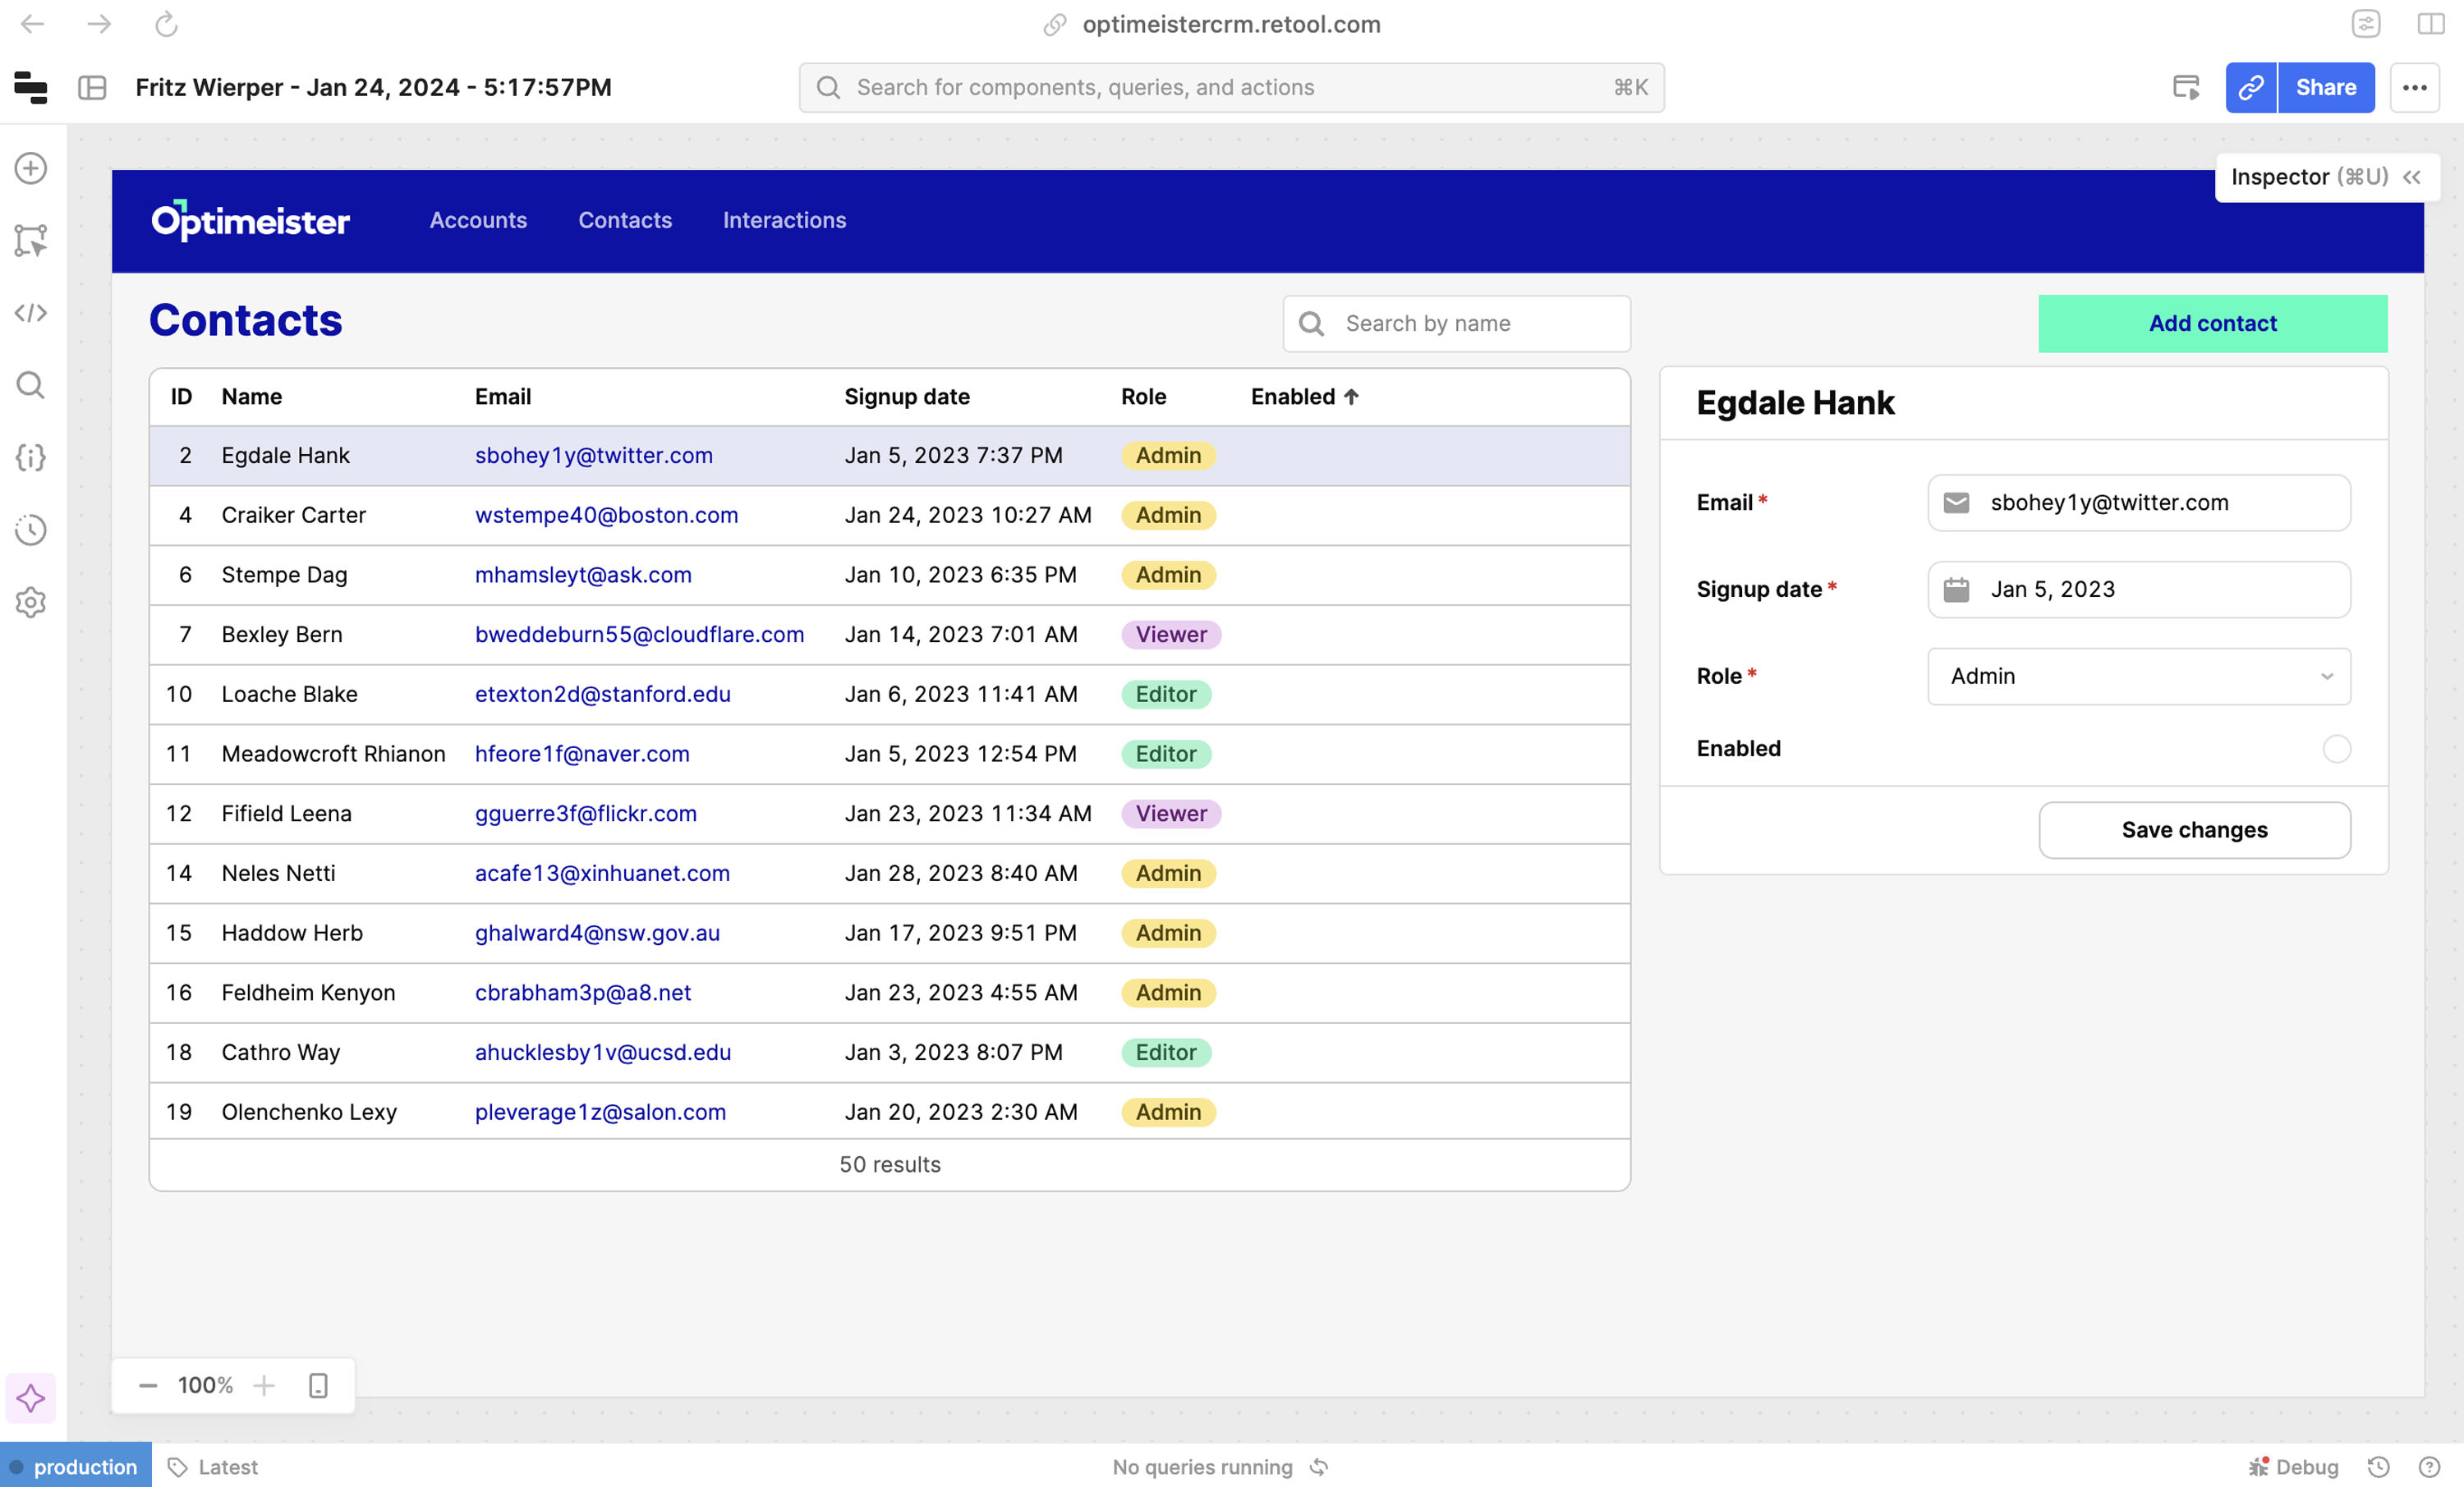Switch to mobile layout view icon
2464x1487 pixels.
318,1385
